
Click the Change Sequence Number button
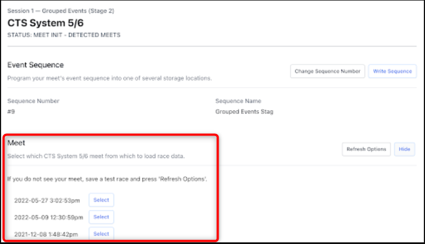pos(328,71)
